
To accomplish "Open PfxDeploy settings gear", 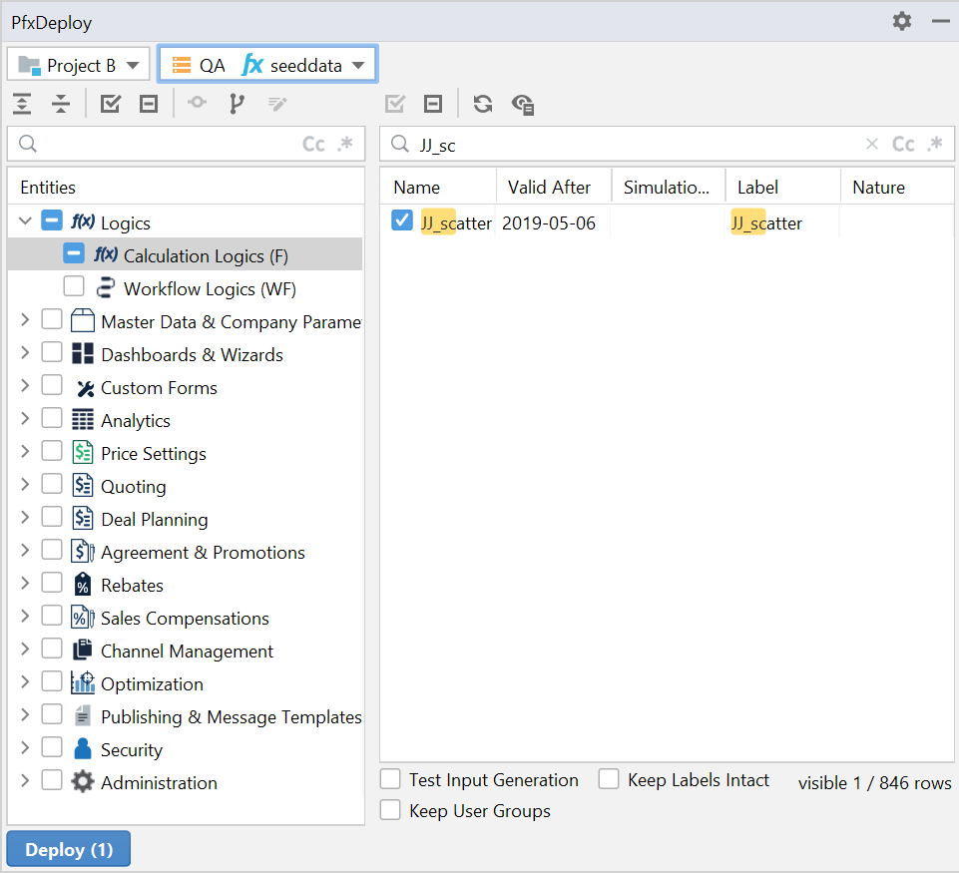I will (x=902, y=21).
